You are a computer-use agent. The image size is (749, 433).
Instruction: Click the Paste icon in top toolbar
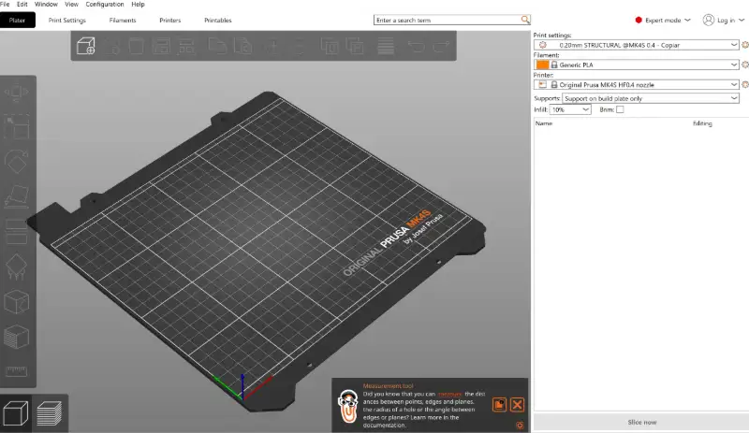pos(243,47)
